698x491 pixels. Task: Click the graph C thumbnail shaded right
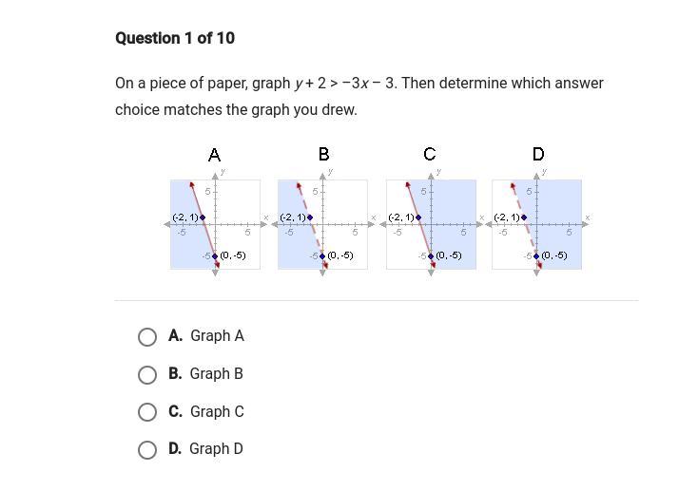(x=431, y=224)
